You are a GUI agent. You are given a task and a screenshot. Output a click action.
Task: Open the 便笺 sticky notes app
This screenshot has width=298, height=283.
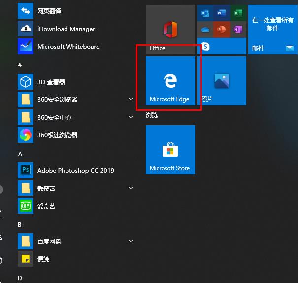coord(43,259)
